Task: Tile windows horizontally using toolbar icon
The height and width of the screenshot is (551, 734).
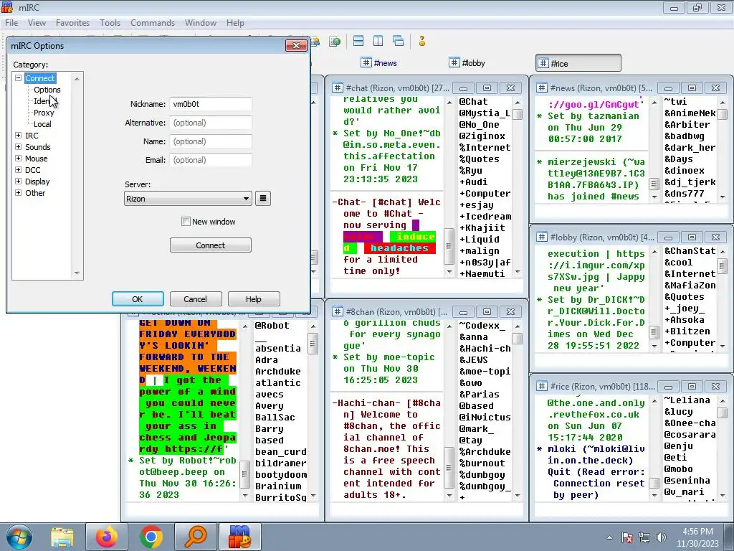Action: (358, 41)
